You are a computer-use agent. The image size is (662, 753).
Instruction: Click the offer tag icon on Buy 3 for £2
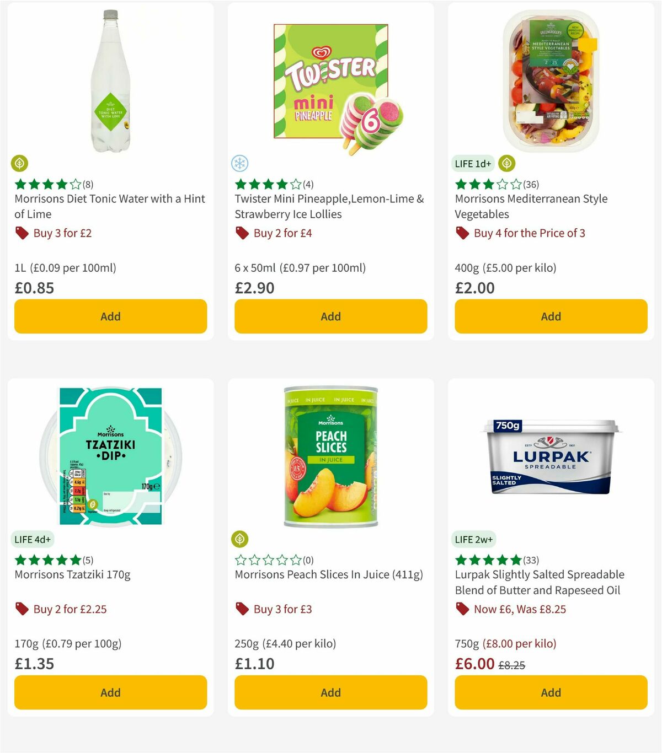[x=22, y=233]
